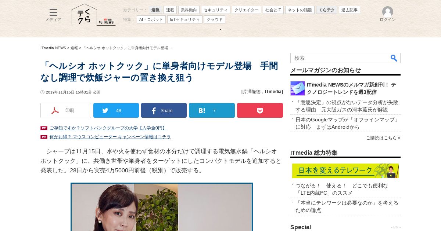
Task: Click the article headline text
Action: coord(159,72)
